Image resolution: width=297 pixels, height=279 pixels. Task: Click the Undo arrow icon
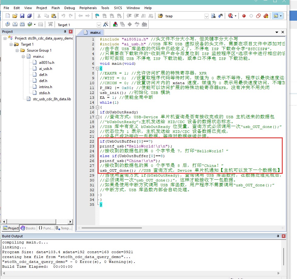(x=63, y=16)
